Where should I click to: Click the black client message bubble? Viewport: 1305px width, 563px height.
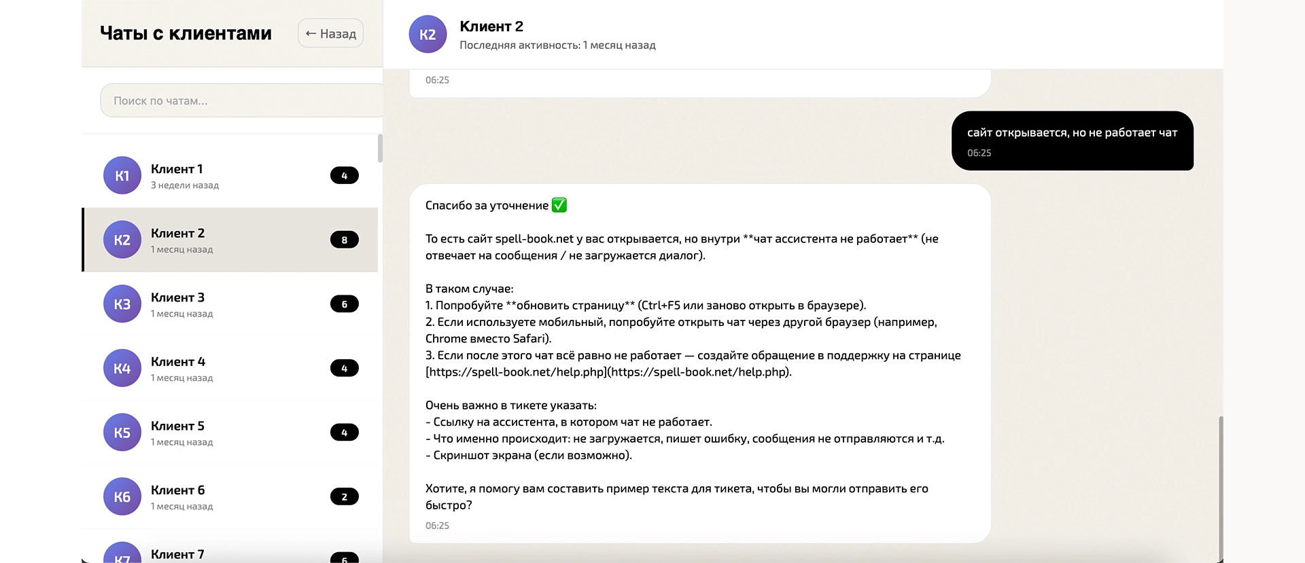pos(1072,141)
